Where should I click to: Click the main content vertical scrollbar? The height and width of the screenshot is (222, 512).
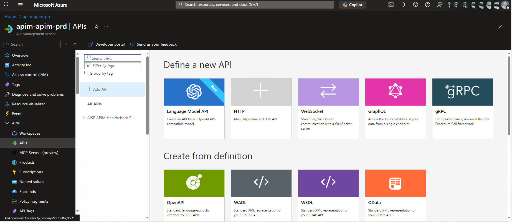click(x=509, y=95)
